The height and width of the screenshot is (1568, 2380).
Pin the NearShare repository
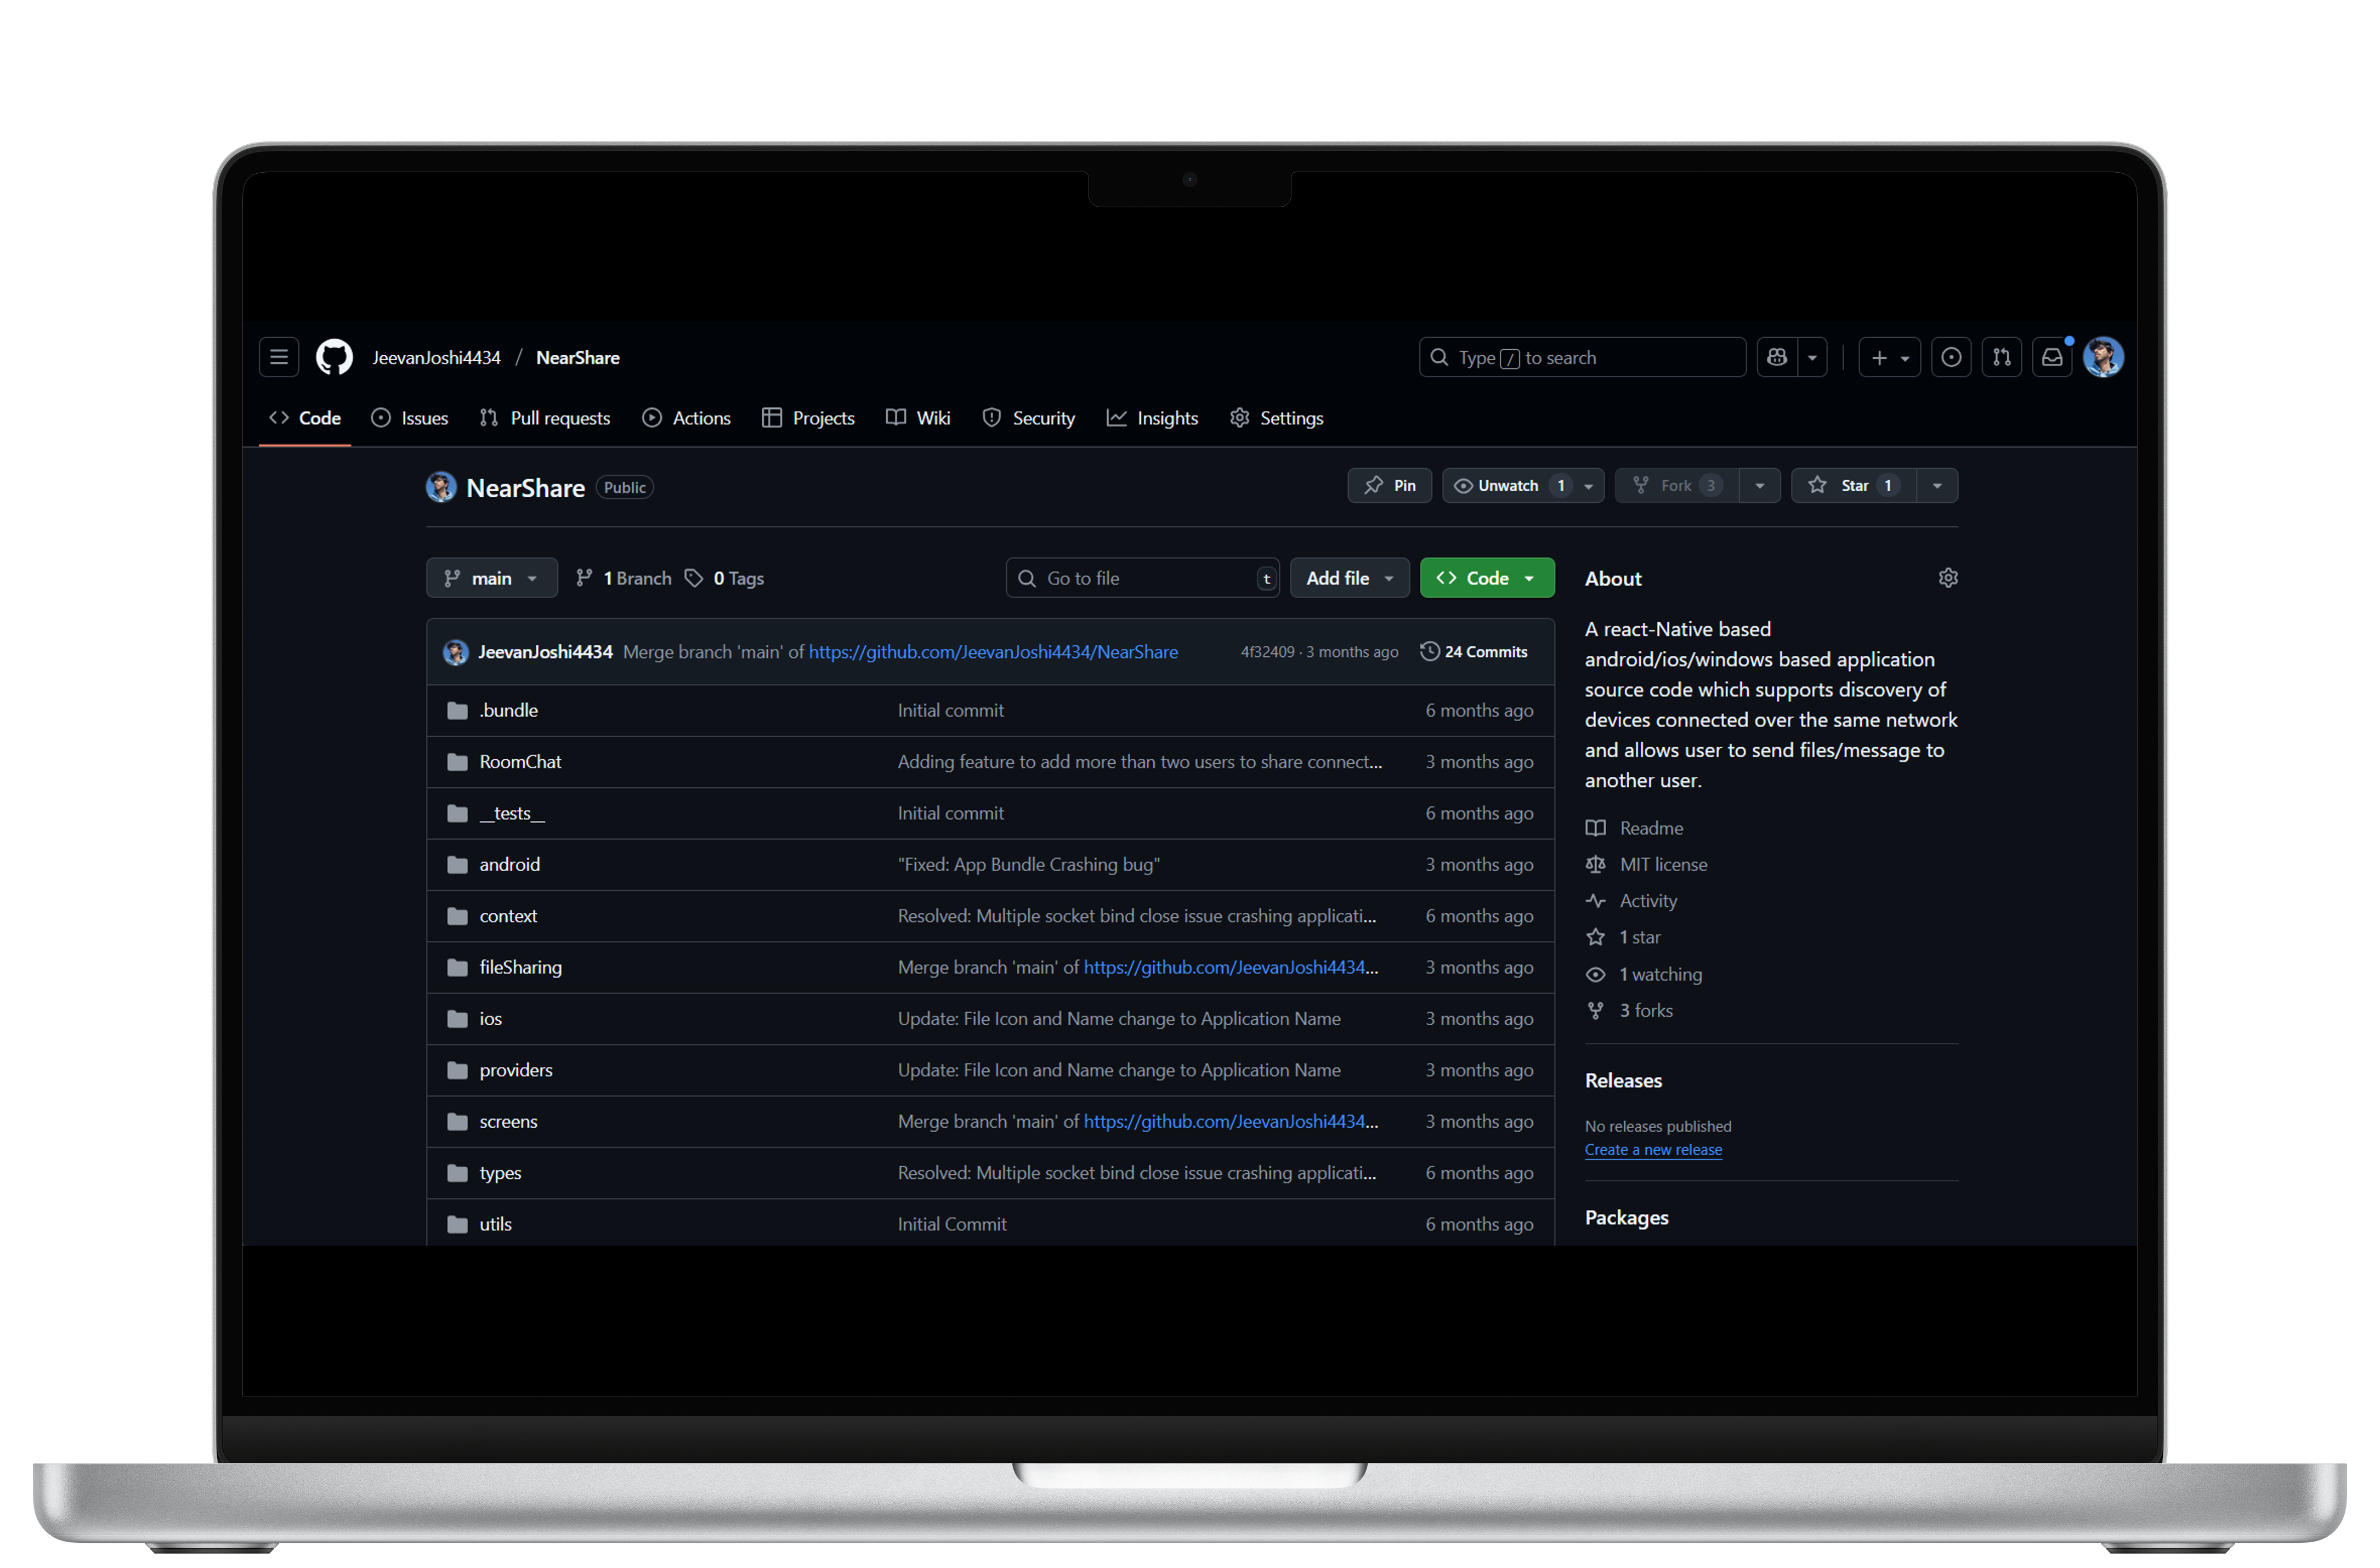(x=1390, y=485)
